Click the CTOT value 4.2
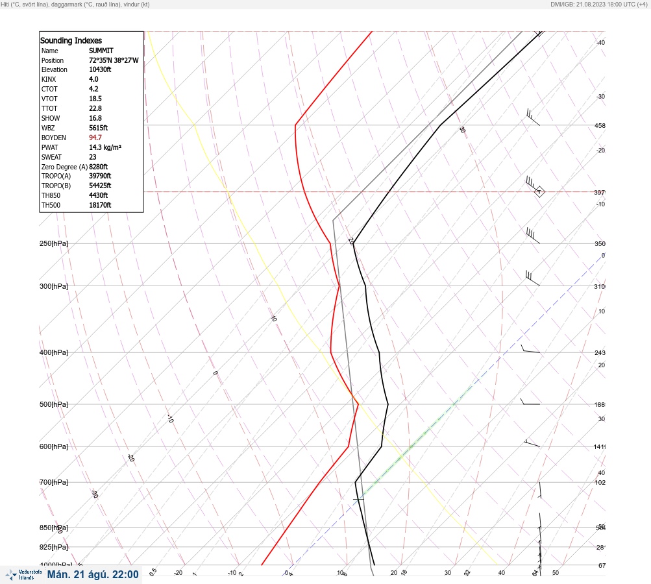Image resolution: width=651 pixels, height=584 pixels. pos(94,89)
